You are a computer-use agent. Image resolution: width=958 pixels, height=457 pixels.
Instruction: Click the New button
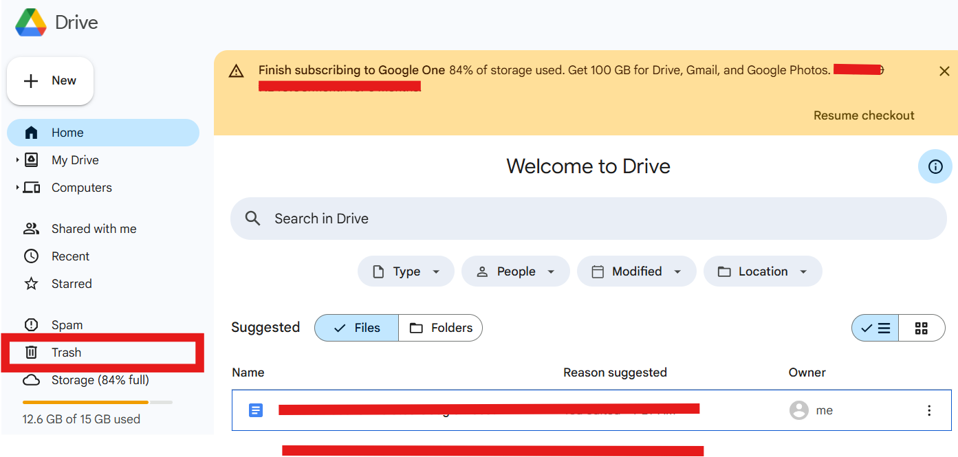tap(50, 81)
